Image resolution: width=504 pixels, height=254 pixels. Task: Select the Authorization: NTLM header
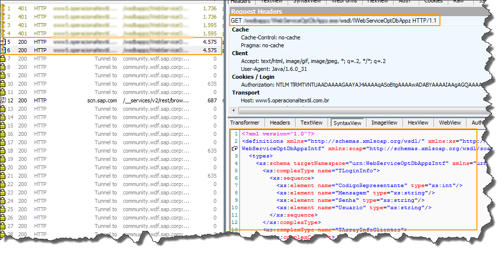pyautogui.click(x=362, y=85)
